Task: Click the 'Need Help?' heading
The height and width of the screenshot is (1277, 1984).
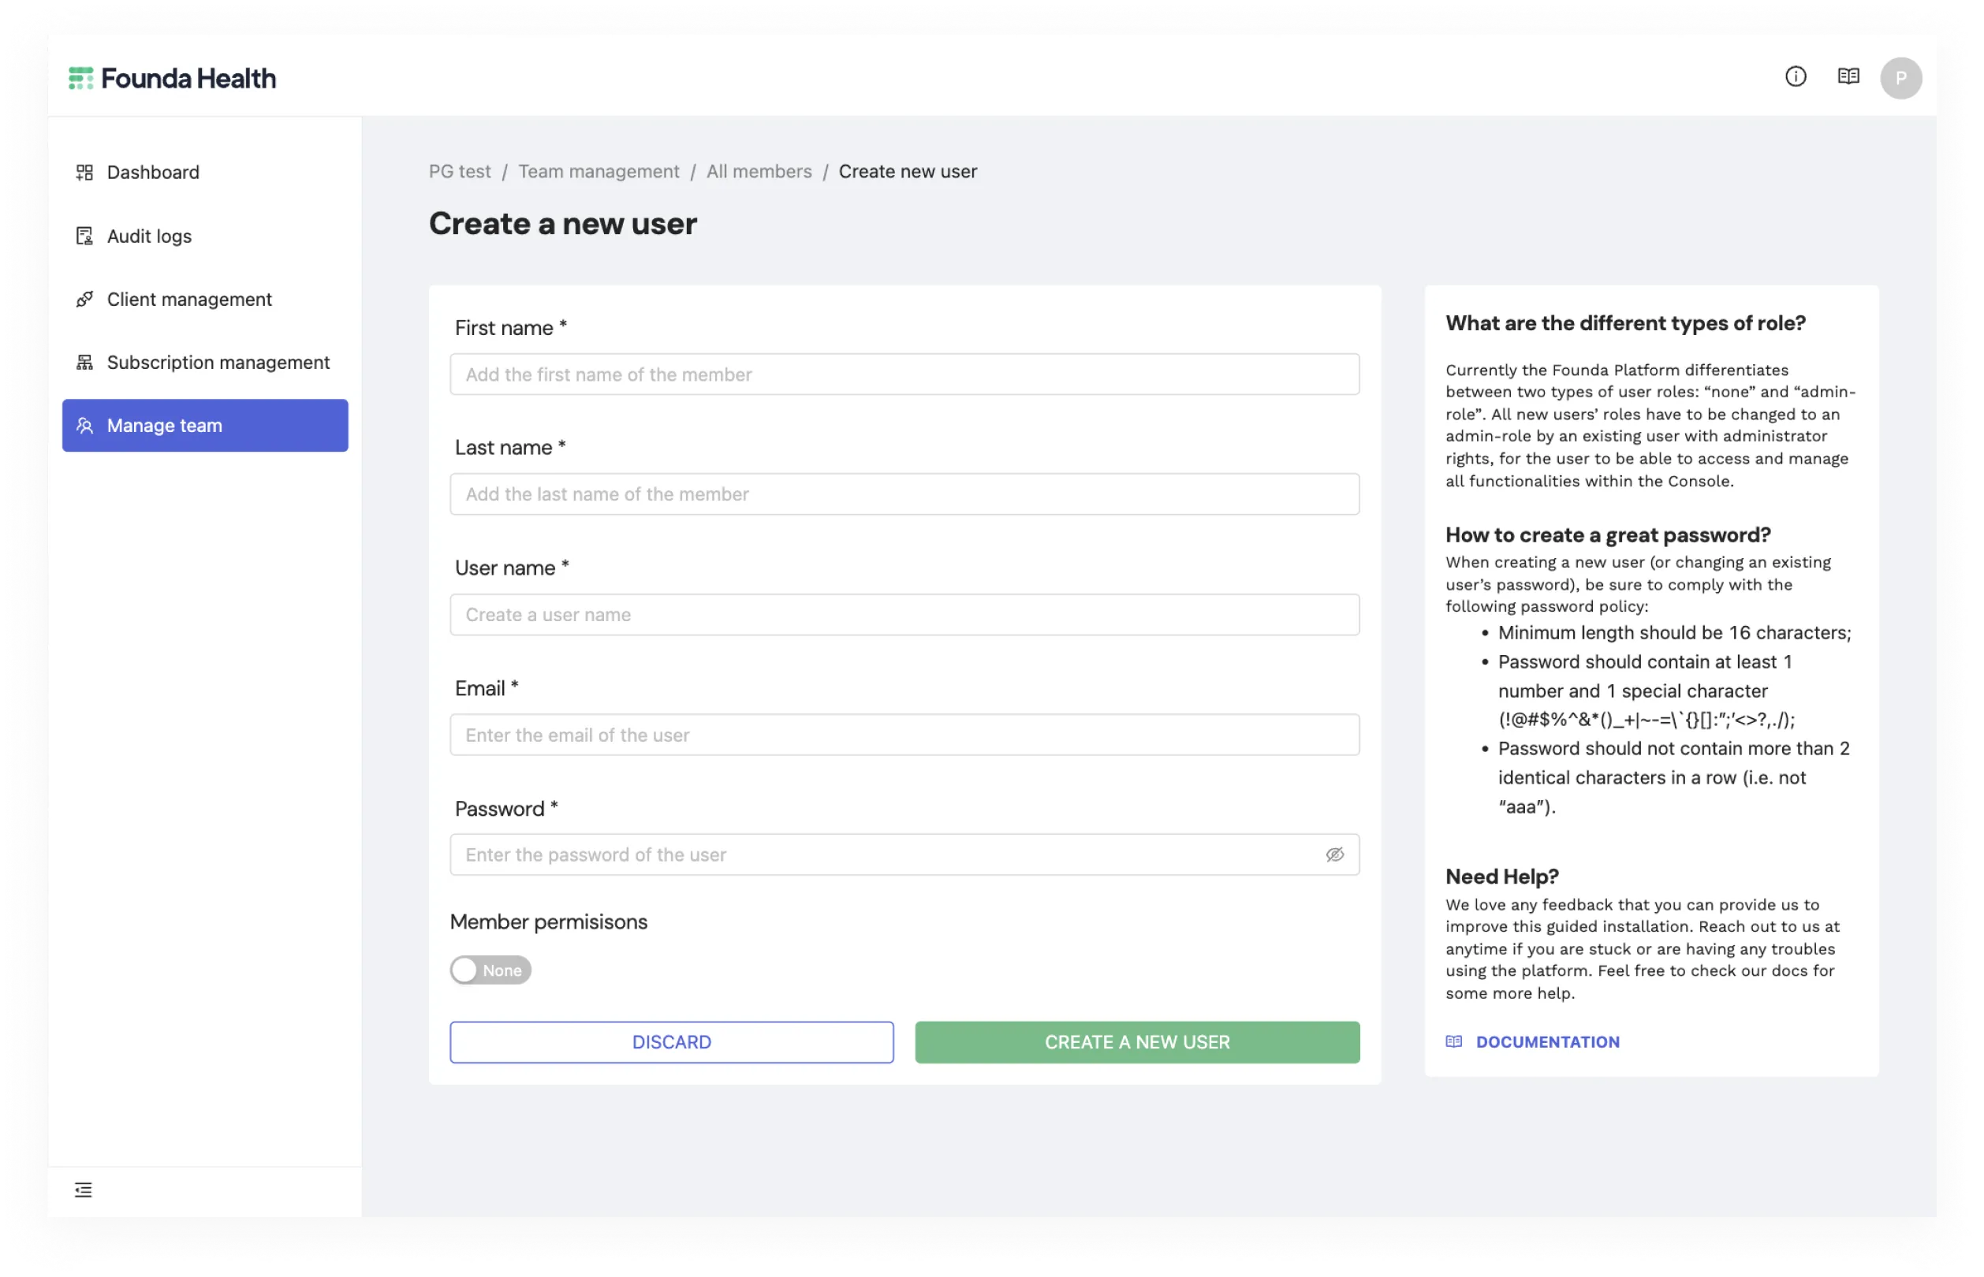Action: click(1501, 877)
